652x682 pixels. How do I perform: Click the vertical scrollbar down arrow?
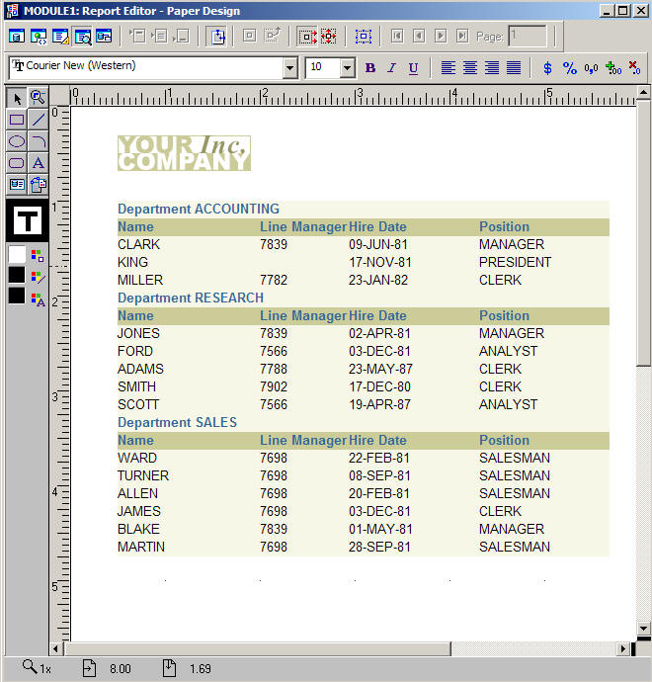644,628
